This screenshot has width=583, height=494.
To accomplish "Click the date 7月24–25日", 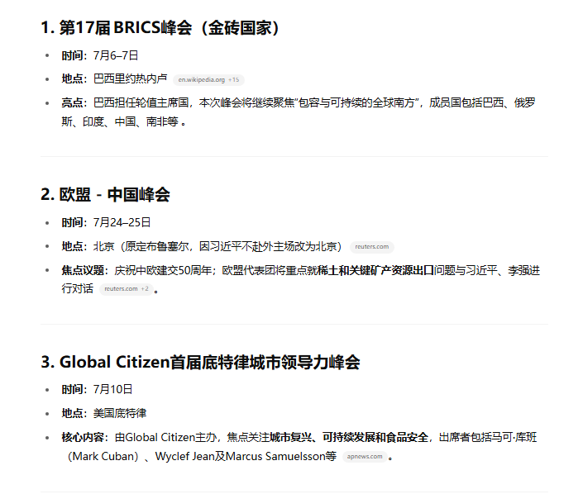I will tap(122, 223).
